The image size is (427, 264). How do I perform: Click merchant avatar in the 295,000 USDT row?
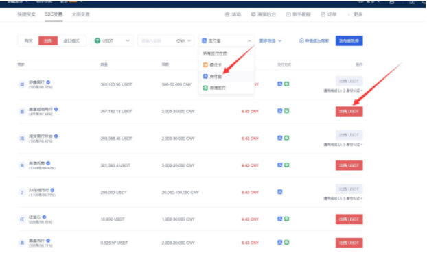click(22, 192)
